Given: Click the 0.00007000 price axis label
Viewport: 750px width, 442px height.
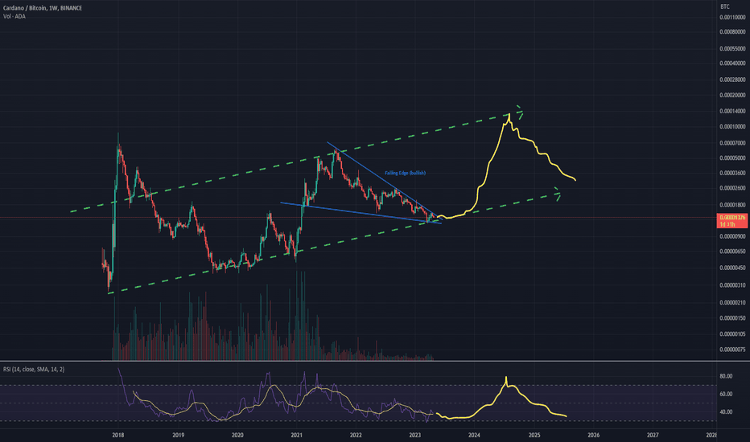Looking at the screenshot, I should pos(732,143).
